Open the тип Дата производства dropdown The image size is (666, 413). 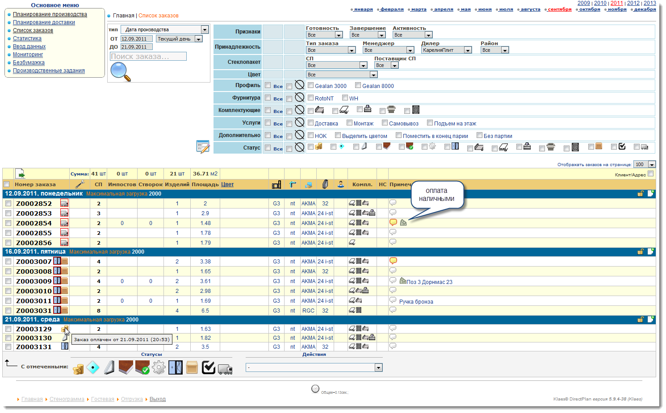165,29
